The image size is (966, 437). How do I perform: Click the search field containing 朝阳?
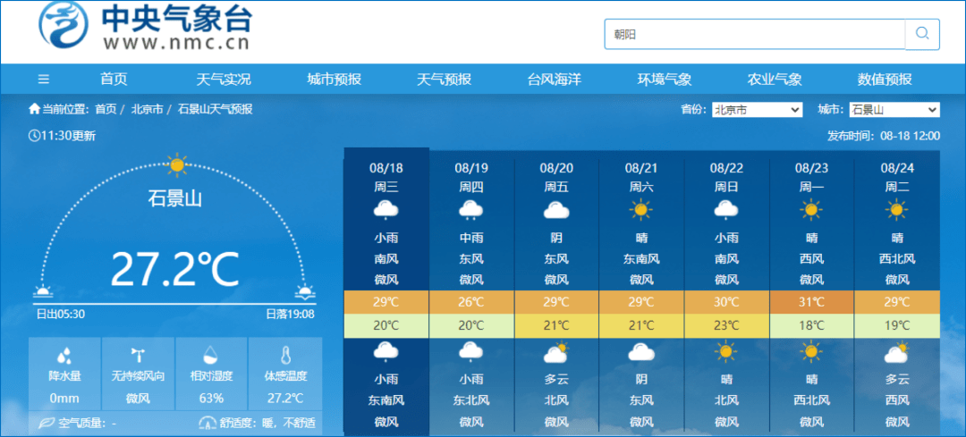tap(753, 35)
